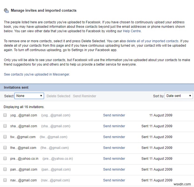Open contacts uploaded in Messenger link
Screen dimensions: 194x187
(x=37, y=74)
